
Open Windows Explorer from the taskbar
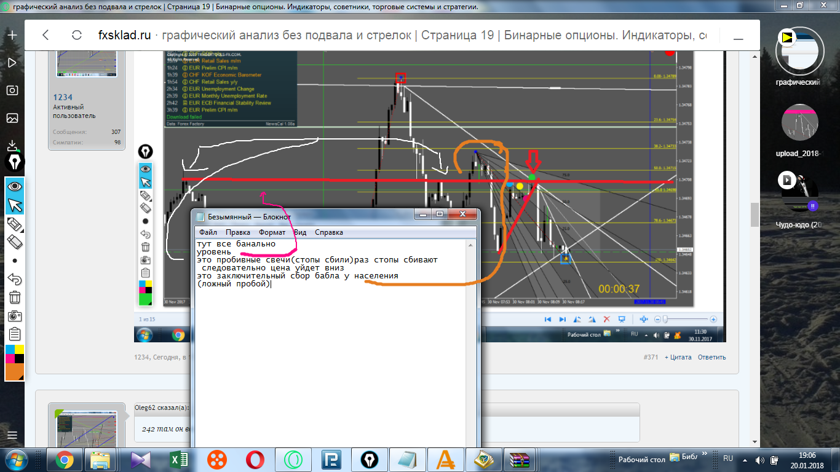point(100,460)
